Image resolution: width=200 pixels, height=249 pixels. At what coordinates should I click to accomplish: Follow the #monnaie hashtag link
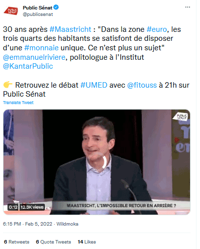(41, 48)
